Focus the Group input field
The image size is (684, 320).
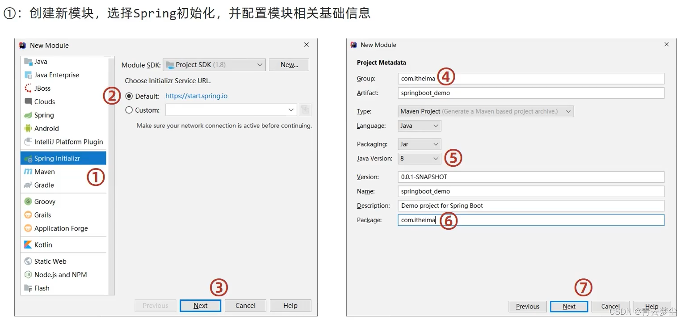point(531,79)
